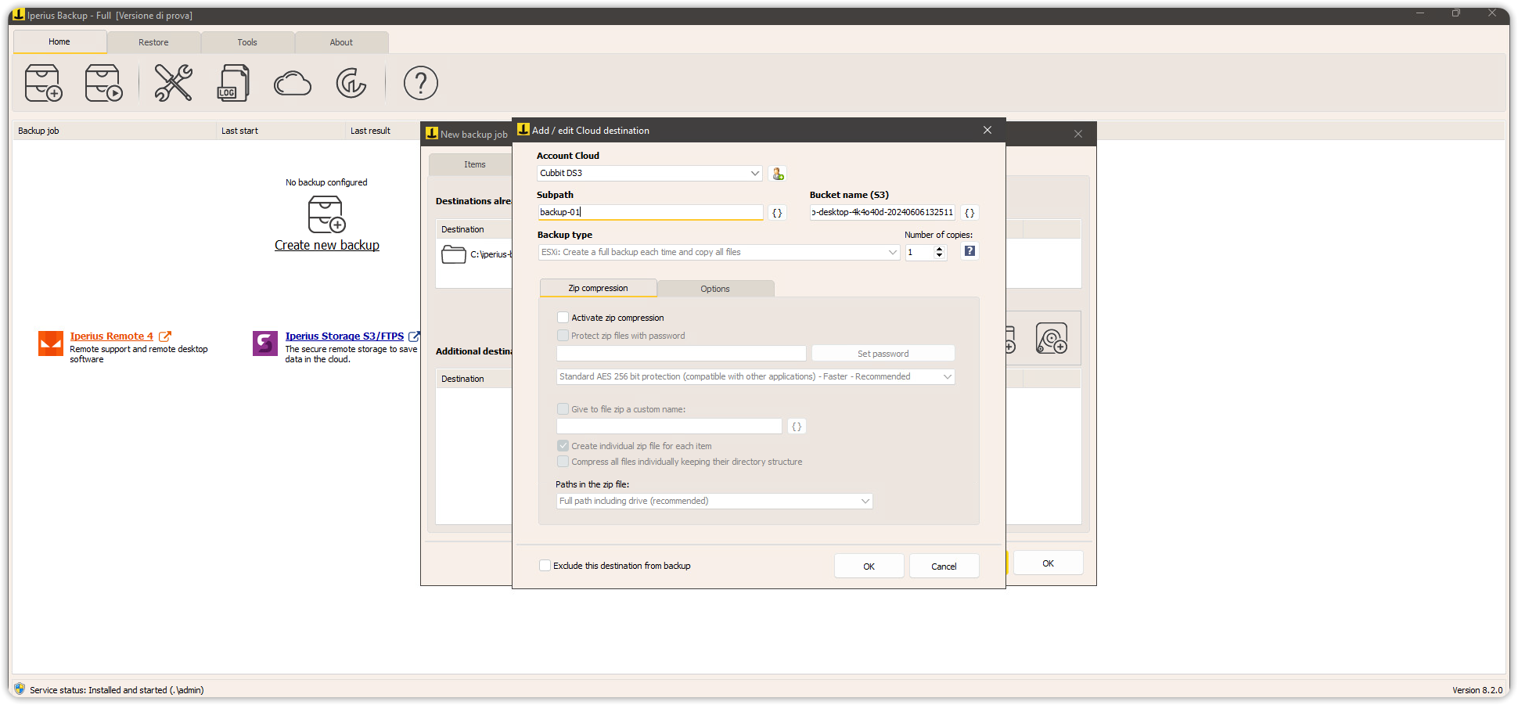This screenshot has height=705, width=1518.
Task: Click the add cloud account icon beside Cubbit DS3
Action: (778, 174)
